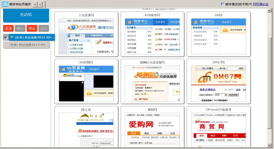
Task: Click the red 停止 button
Action: (32, 28)
